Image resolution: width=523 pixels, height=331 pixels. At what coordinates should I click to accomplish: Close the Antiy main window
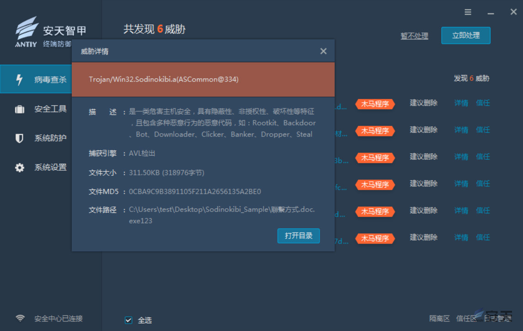[513, 12]
